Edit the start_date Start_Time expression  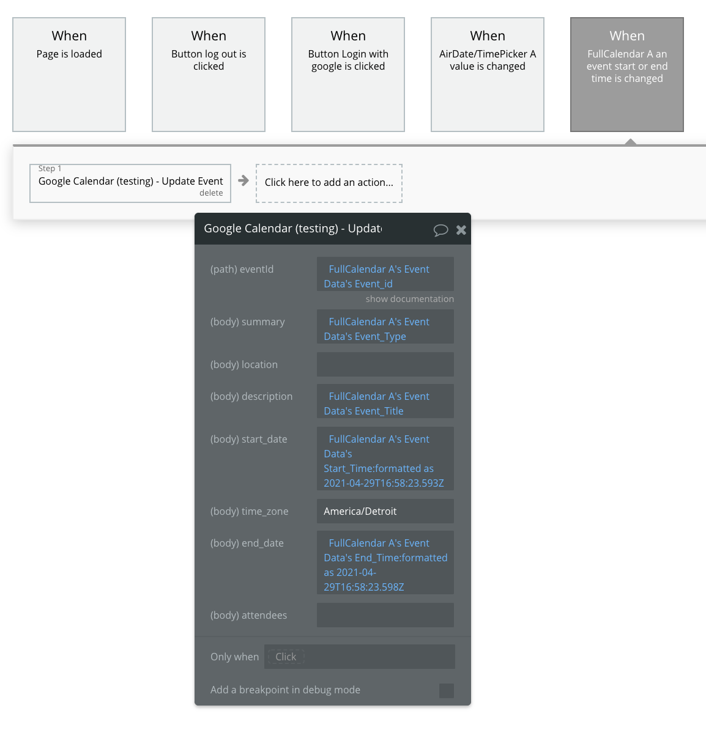[x=385, y=459]
